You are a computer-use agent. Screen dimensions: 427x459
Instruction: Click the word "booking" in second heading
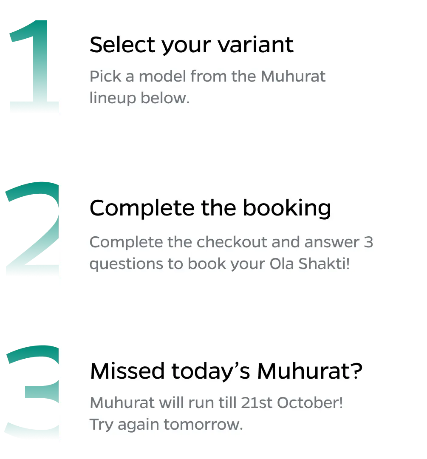(x=287, y=208)
